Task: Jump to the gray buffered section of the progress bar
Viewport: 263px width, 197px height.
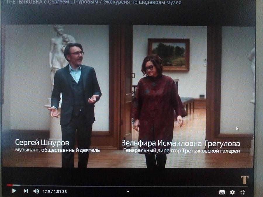Action: coord(16,185)
